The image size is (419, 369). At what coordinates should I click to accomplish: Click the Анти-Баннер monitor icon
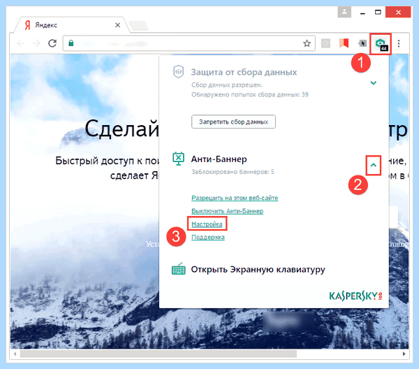178,159
